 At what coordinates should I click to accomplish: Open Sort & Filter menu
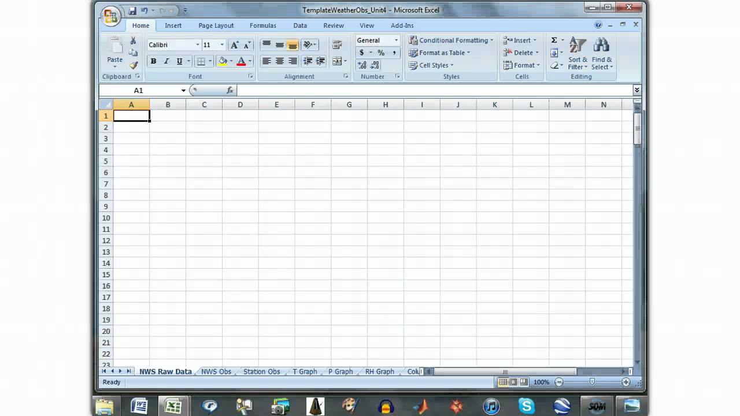578,53
